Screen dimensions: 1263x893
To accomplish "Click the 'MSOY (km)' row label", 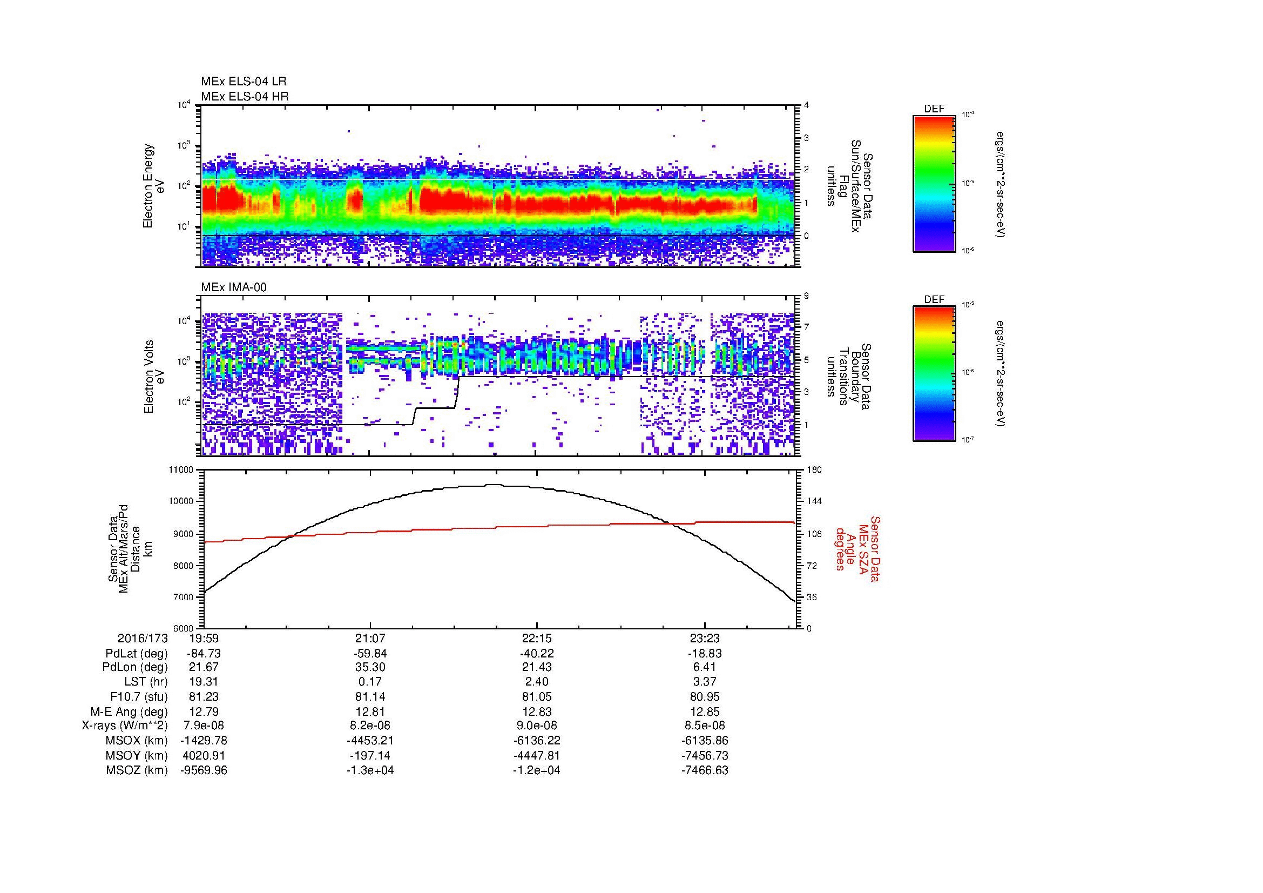I will [137, 755].
